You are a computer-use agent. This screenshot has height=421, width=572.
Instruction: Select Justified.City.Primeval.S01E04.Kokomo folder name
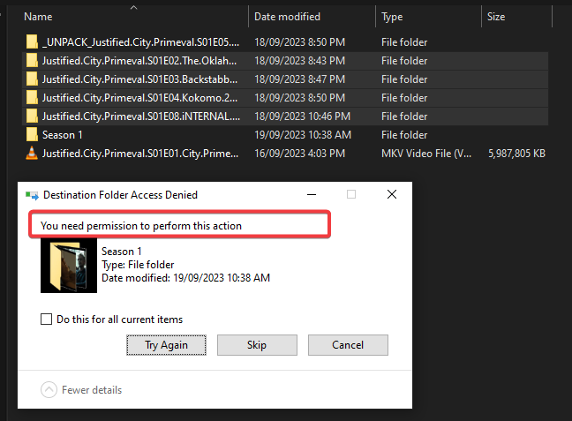[x=140, y=98]
